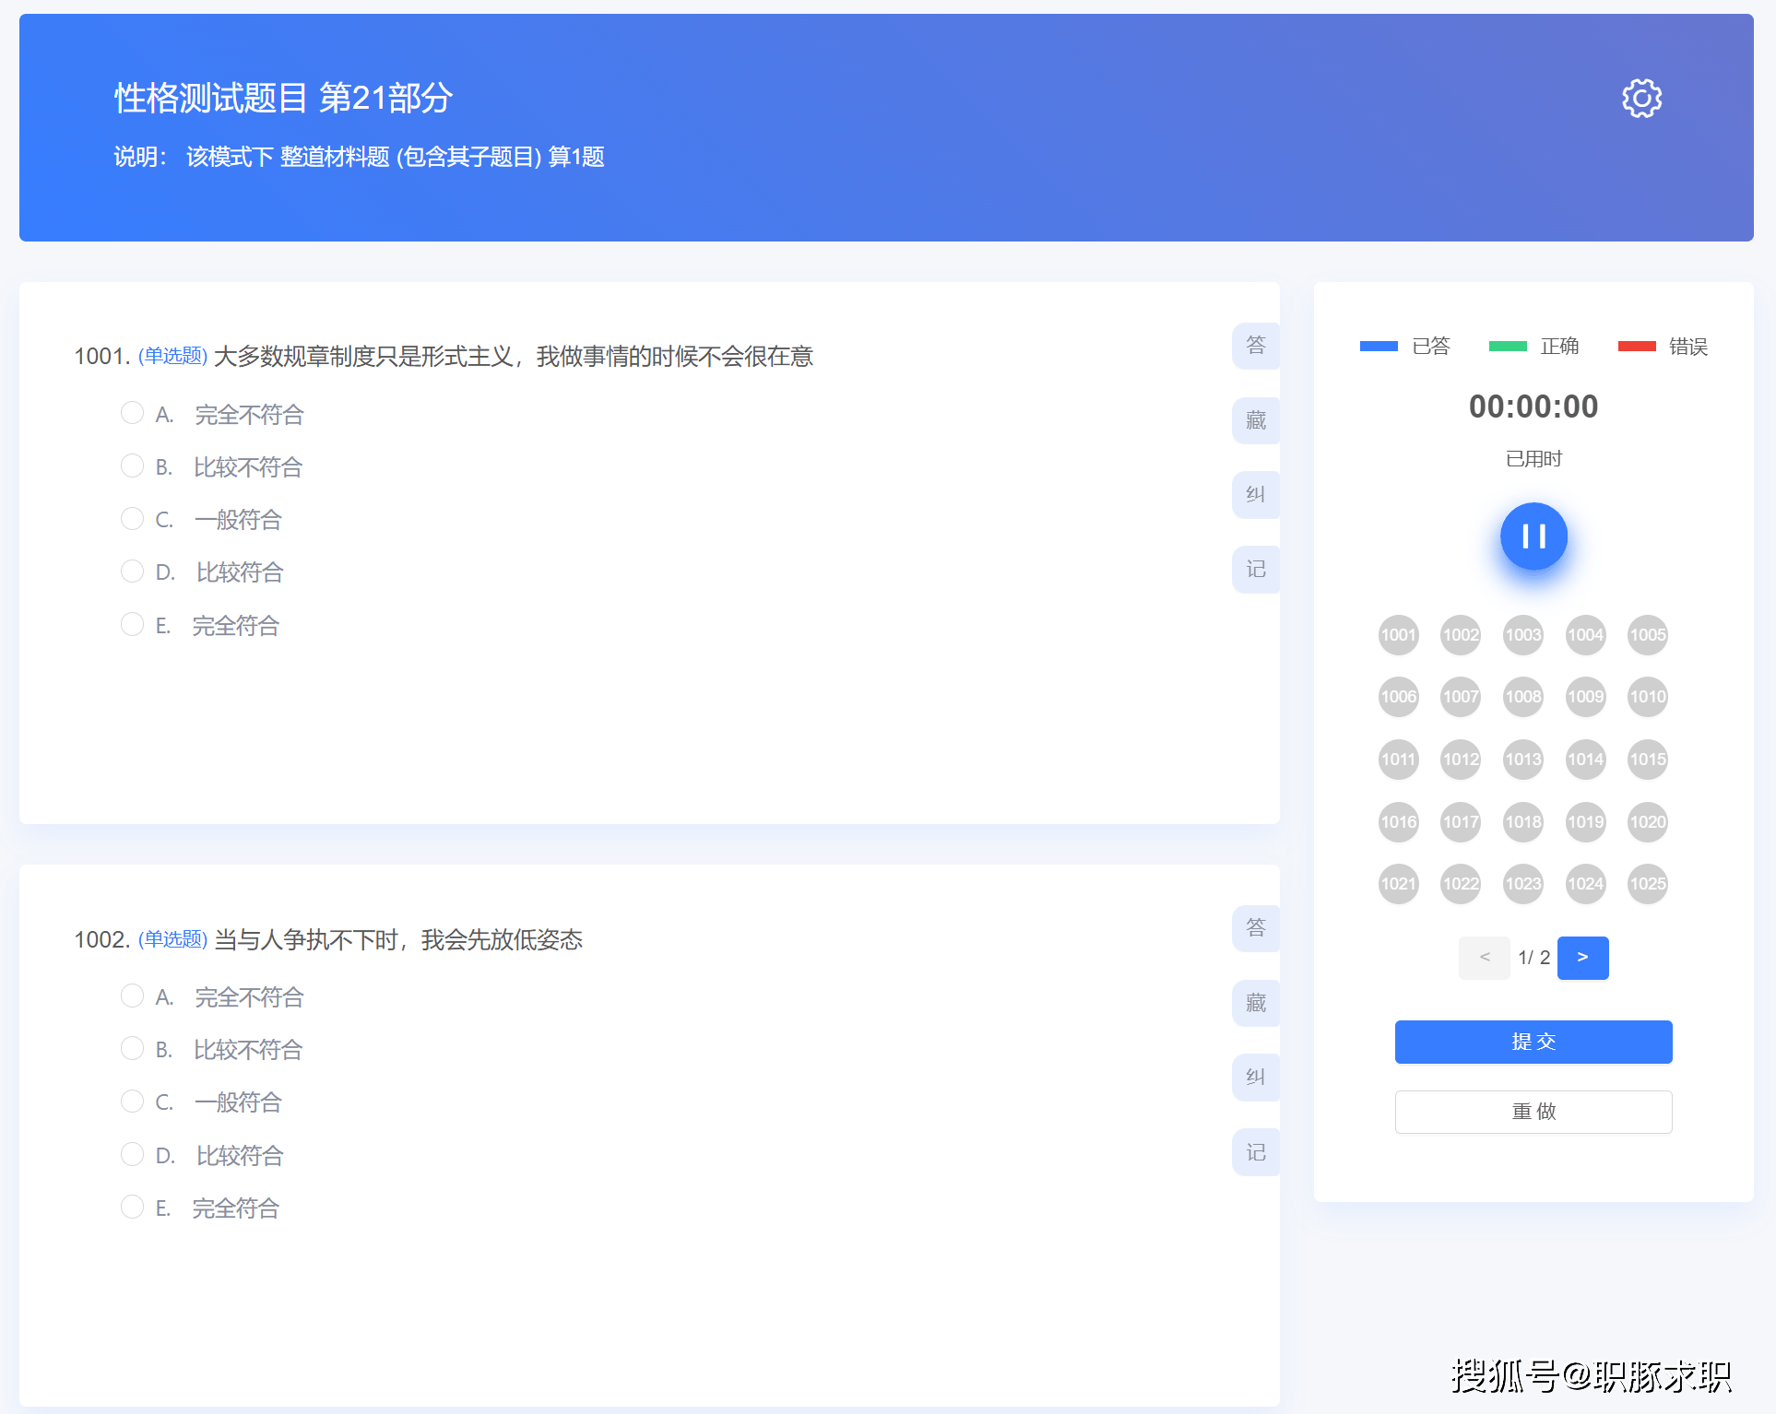This screenshot has height=1414, width=1776.
Task: Choose option E 完全符合 for question 1002
Action: pyautogui.click(x=133, y=1207)
